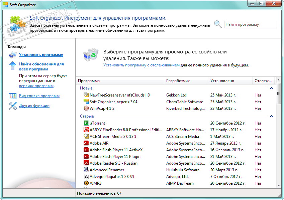Click the wrench tools icon for other functions
The height and width of the screenshot is (200, 284).
pyautogui.click(x=12, y=106)
